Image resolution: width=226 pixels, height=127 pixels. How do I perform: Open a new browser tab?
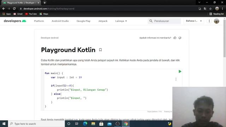pos(45,3)
